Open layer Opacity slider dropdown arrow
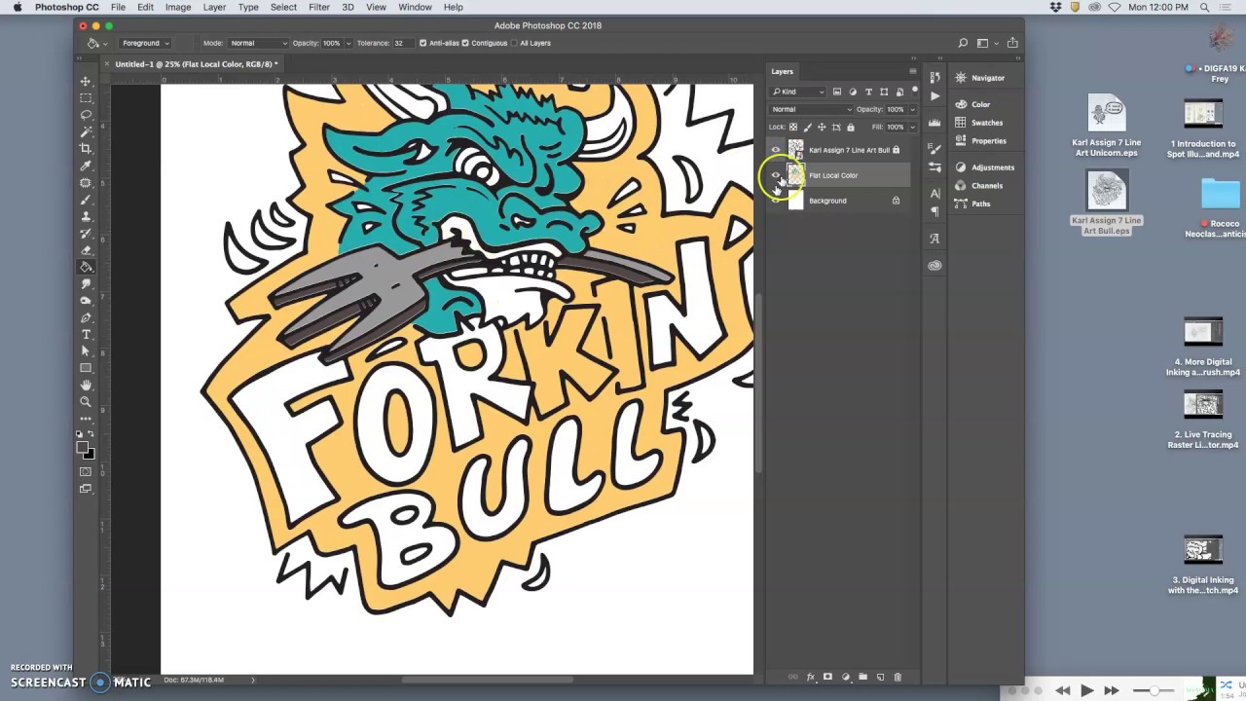Viewport: 1246px width, 701px height. [x=912, y=109]
